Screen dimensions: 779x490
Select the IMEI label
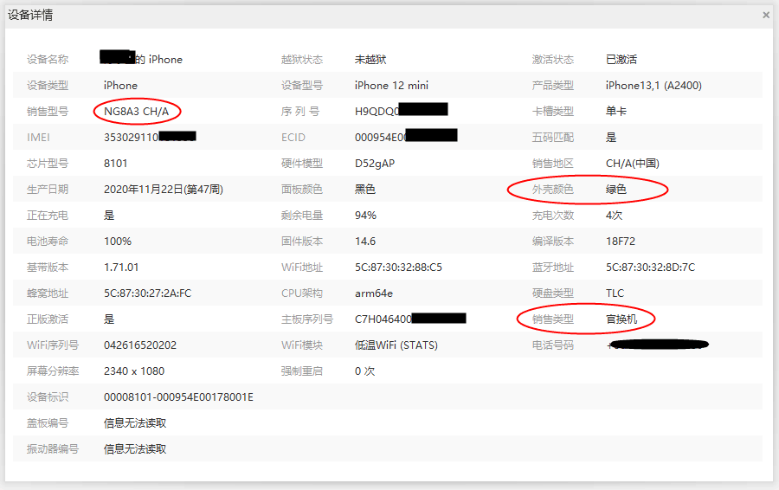coord(38,138)
